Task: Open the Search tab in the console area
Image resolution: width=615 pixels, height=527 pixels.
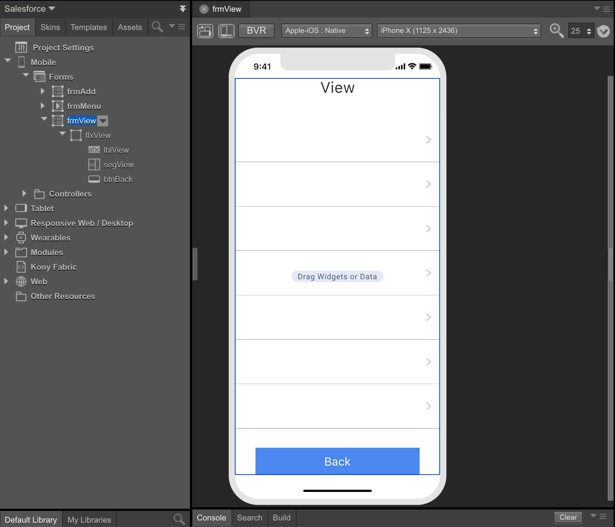Action: [249, 517]
